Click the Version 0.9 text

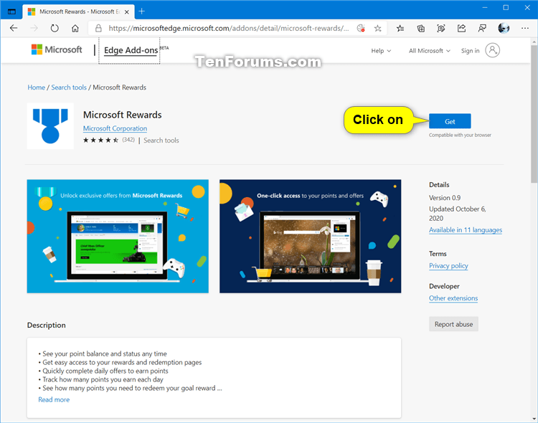445,198
